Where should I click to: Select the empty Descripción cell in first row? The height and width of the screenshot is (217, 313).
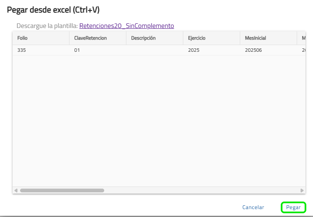154,50
